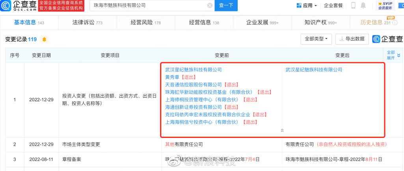Screen dimensions: 404x171
Task: Switch to the 经营信息 tab
Action: [204, 22]
